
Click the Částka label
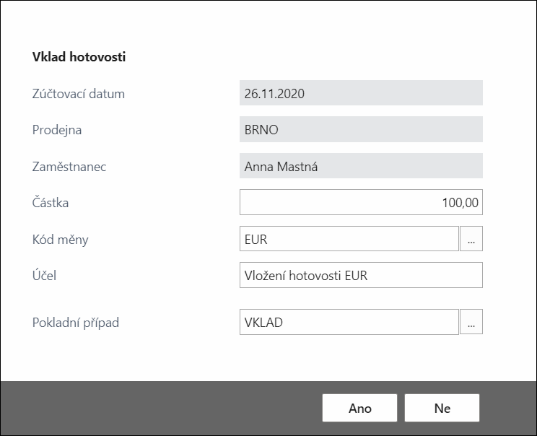coord(51,202)
